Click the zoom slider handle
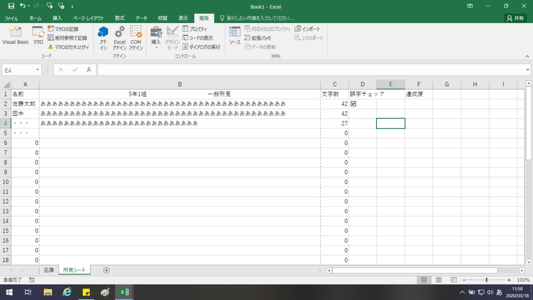Viewport: 533px width, 300px height. tap(487, 280)
